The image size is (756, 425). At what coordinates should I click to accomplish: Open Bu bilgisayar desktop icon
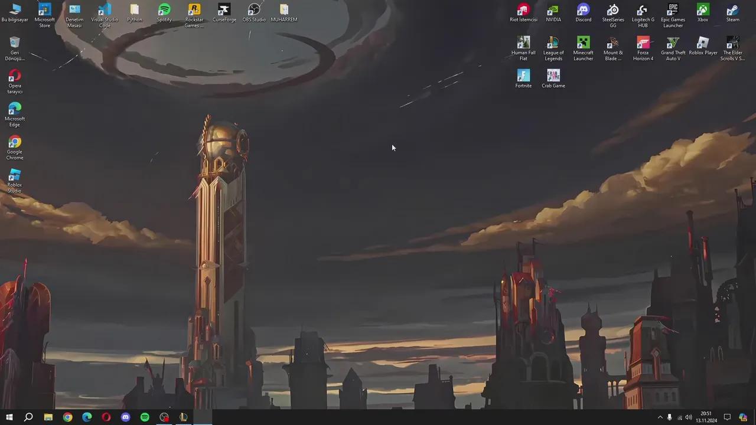(x=15, y=13)
